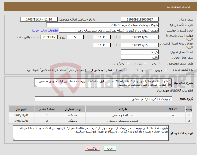The width and height of the screenshot is (197, 155).
Task: Click the کد کالا column header
Action: point(173,109)
